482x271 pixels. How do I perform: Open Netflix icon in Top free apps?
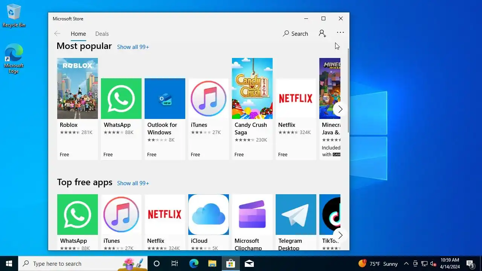[x=165, y=215]
